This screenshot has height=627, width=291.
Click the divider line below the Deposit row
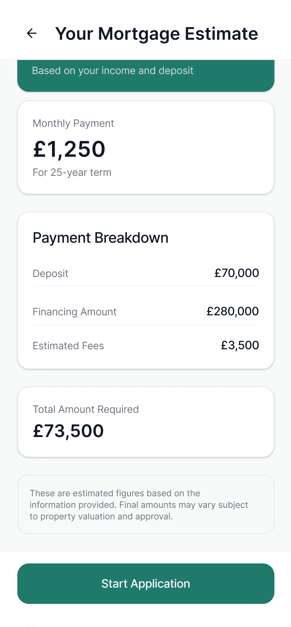[x=145, y=286]
